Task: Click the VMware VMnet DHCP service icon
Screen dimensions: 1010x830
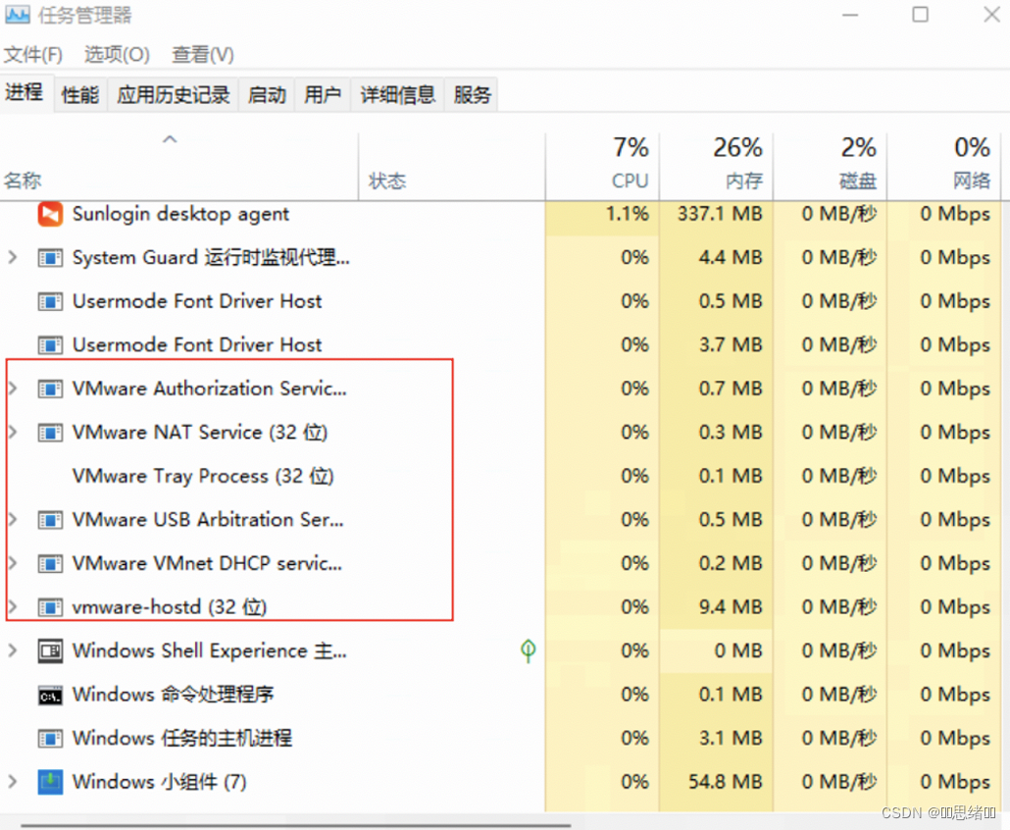Action: (x=50, y=564)
